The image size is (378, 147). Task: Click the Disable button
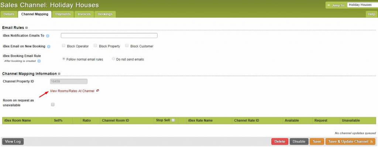(299, 141)
